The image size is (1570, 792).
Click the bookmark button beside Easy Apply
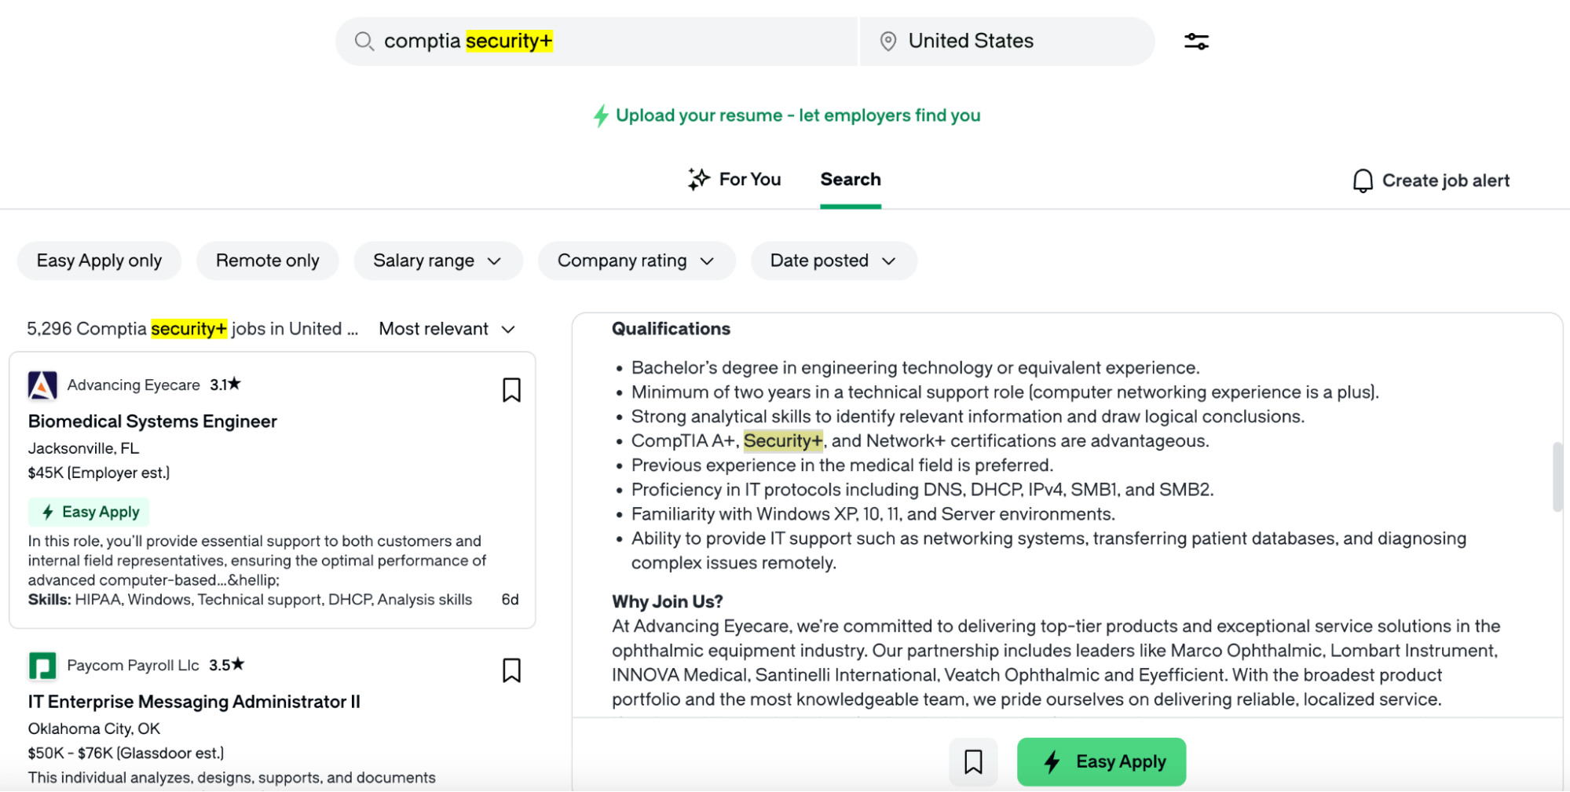point(973,761)
